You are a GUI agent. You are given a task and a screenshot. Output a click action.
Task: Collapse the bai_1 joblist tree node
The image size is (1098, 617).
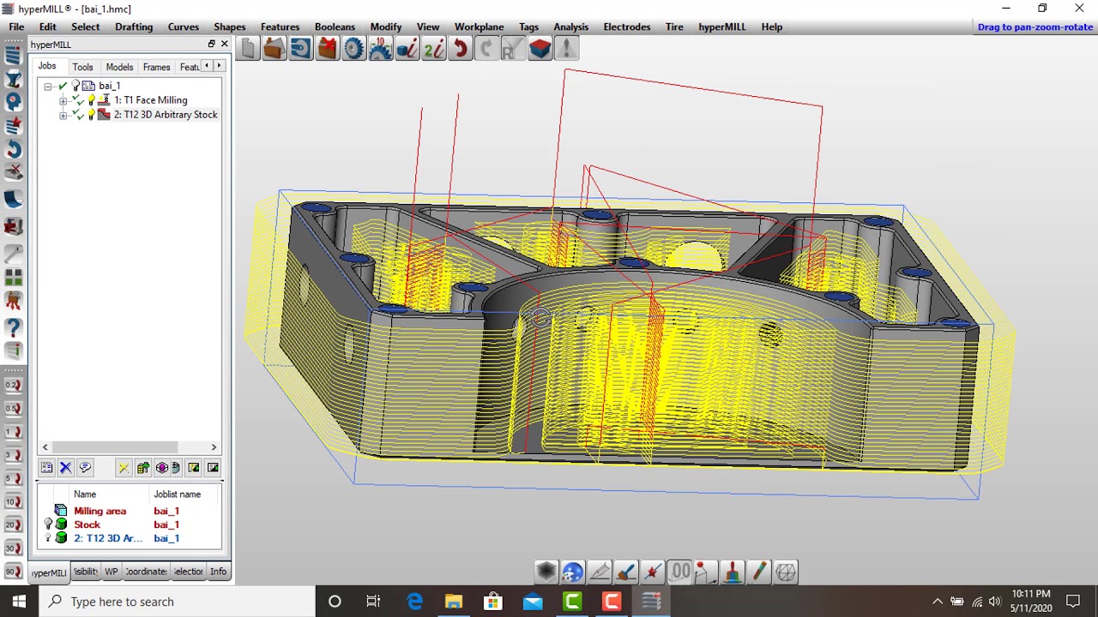48,87
